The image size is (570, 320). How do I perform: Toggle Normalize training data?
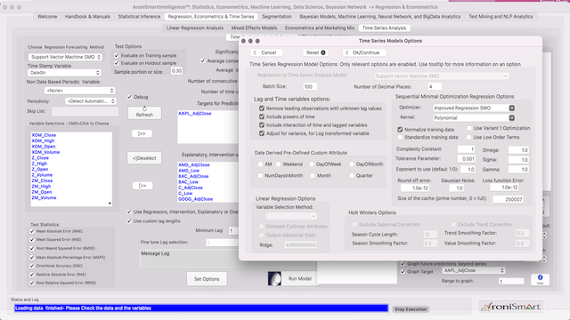pos(400,129)
